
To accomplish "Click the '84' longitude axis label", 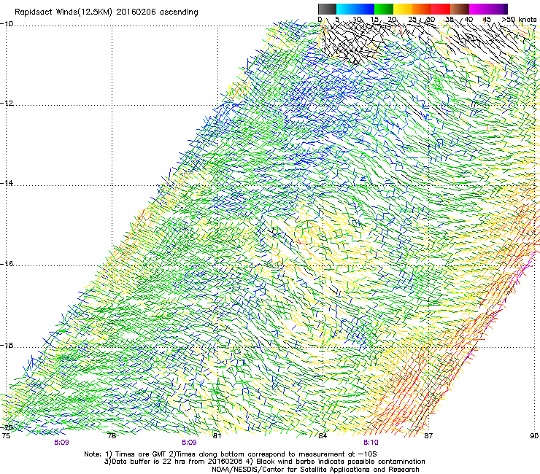I will 323,436.
